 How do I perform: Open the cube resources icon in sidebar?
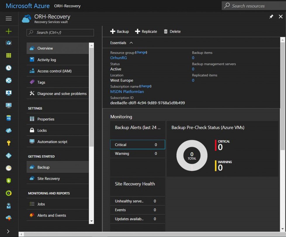click(8, 43)
